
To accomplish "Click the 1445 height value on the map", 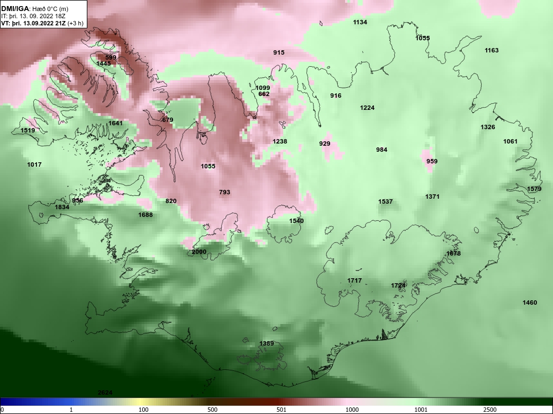I will [x=103, y=63].
